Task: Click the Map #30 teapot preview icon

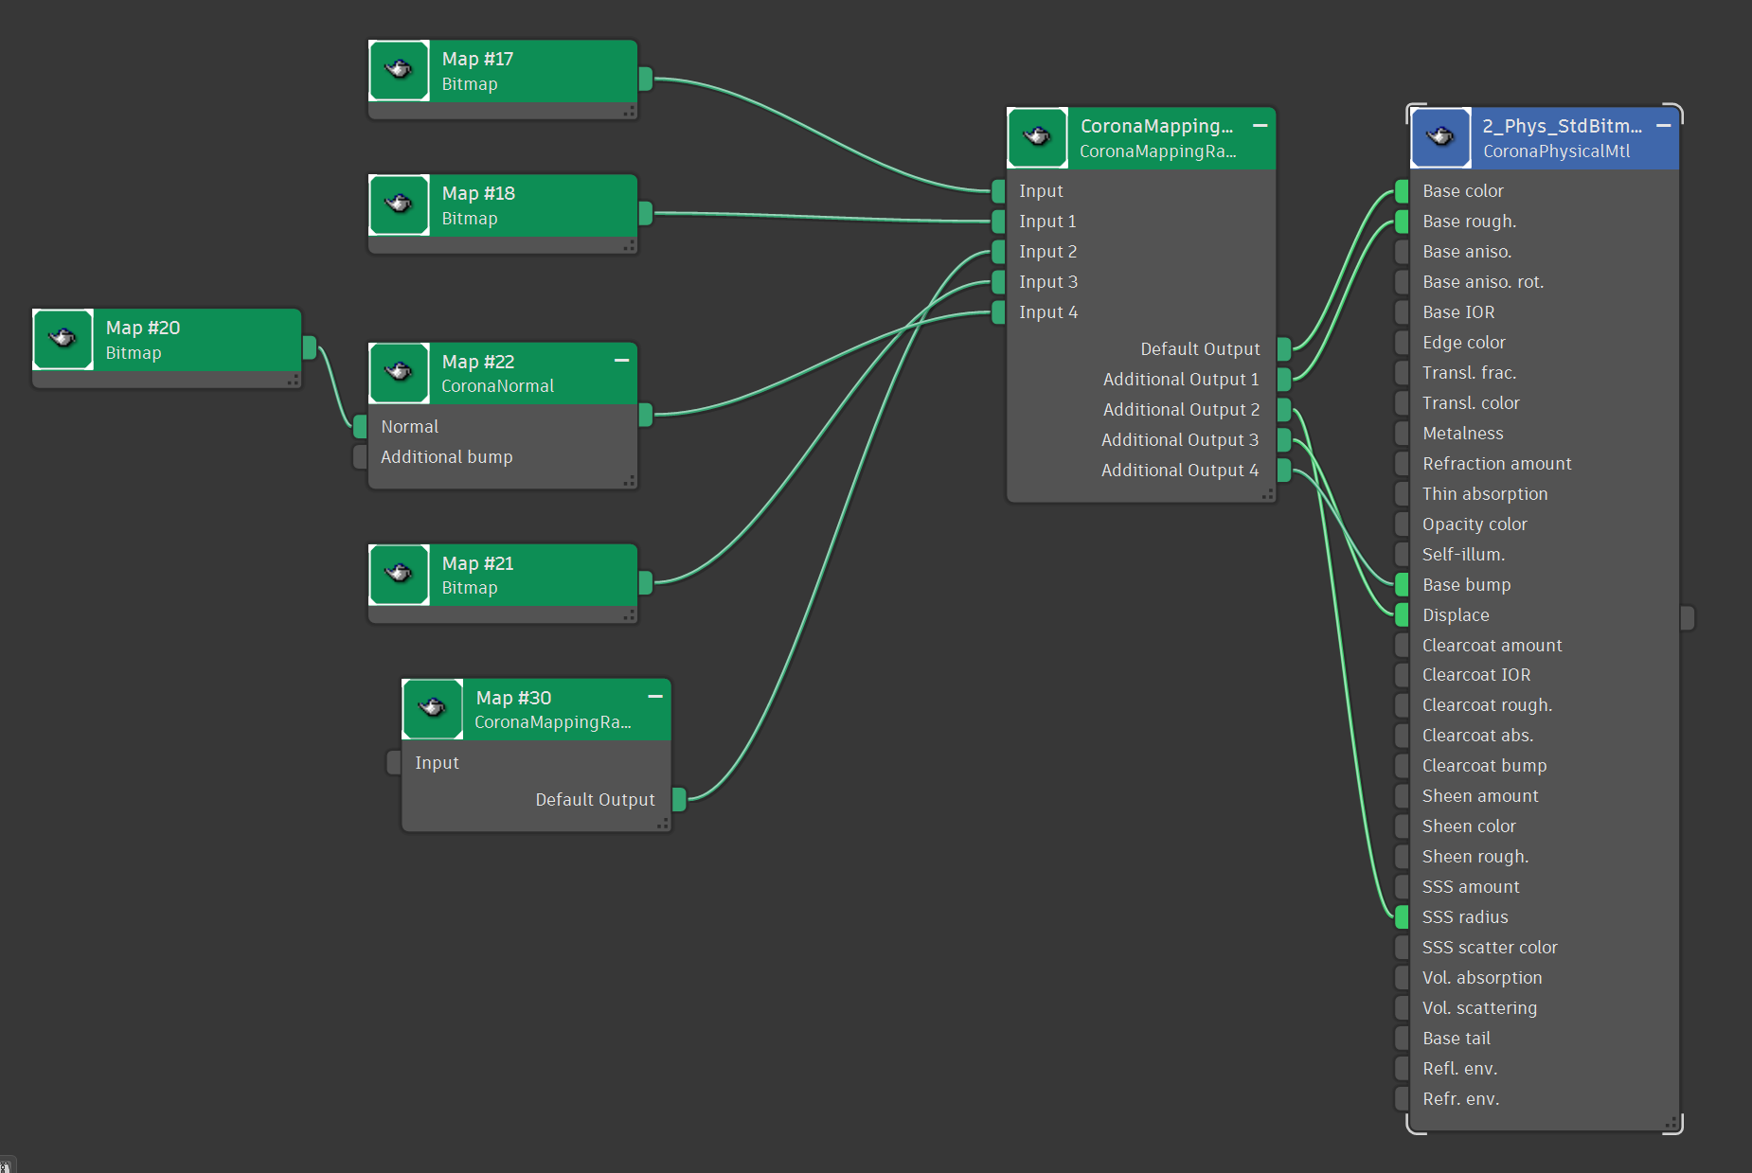Action: (x=433, y=709)
